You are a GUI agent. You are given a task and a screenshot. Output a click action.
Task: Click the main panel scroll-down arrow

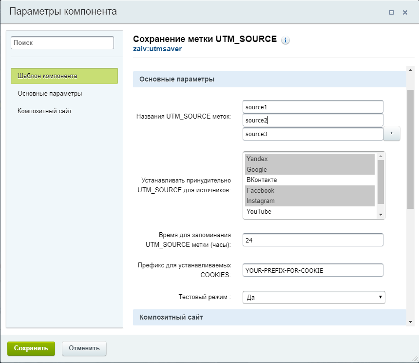(x=410, y=322)
